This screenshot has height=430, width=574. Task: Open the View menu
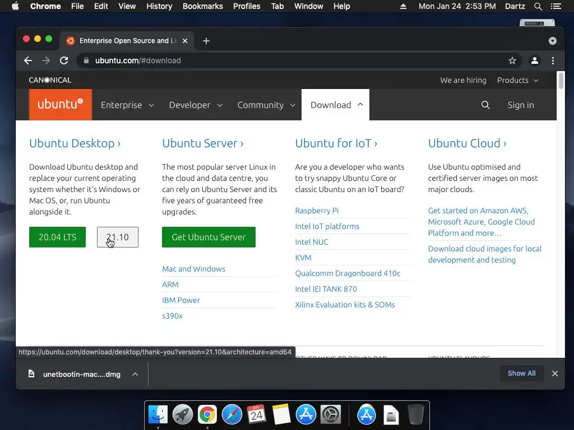click(127, 6)
